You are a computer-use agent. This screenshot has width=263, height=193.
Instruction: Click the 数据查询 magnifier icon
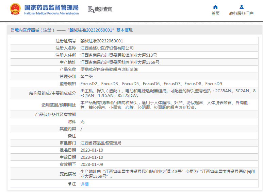pyautogui.click(x=91, y=9)
